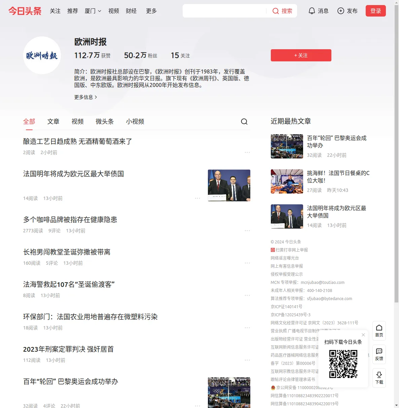Viewport: 399px width, 408px height.
Task: Select the 视频 nav item in header
Action: [x=114, y=11]
